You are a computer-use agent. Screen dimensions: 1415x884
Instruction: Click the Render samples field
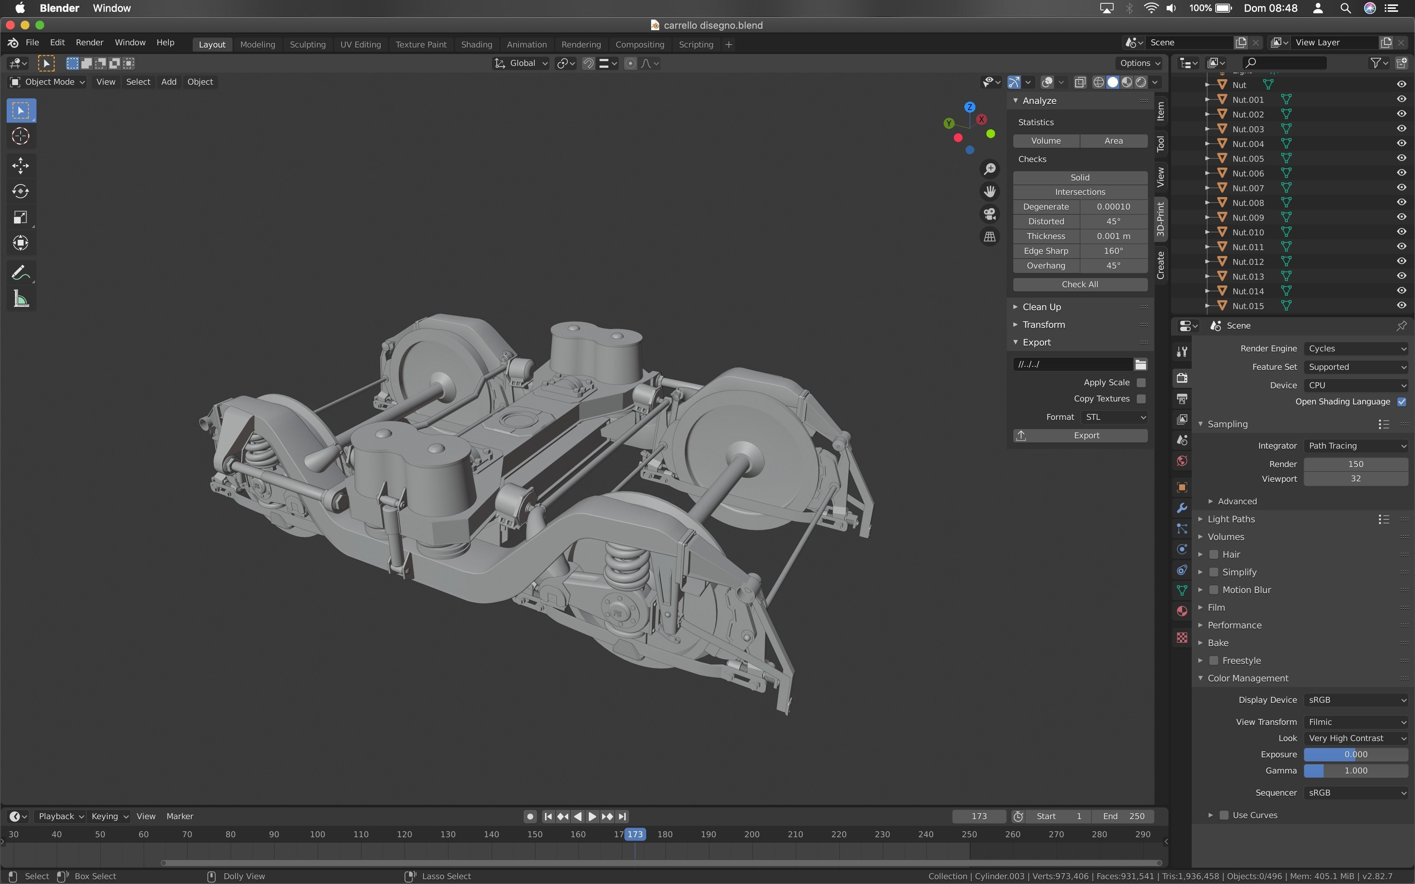click(x=1356, y=464)
